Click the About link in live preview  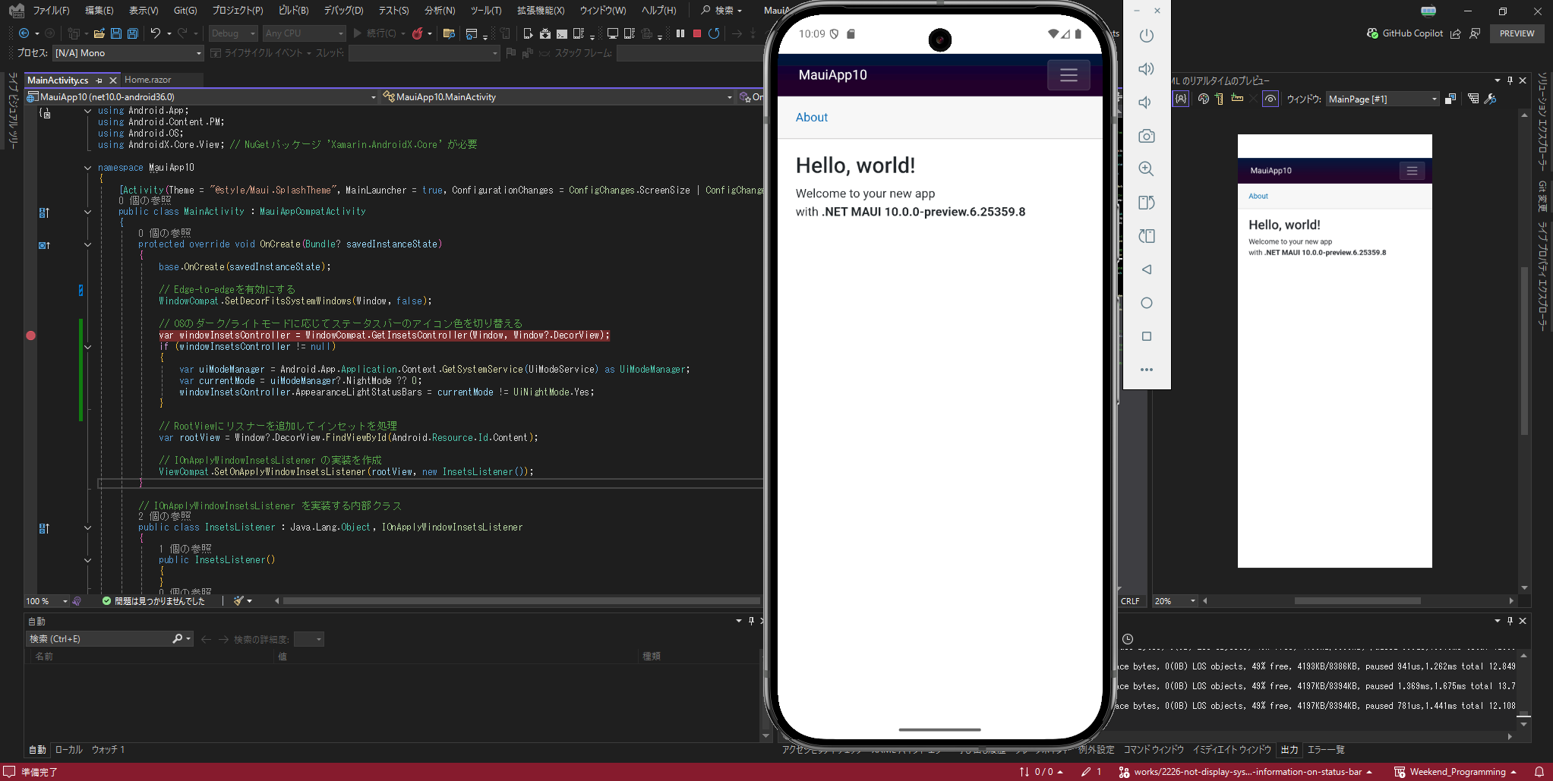(1258, 196)
